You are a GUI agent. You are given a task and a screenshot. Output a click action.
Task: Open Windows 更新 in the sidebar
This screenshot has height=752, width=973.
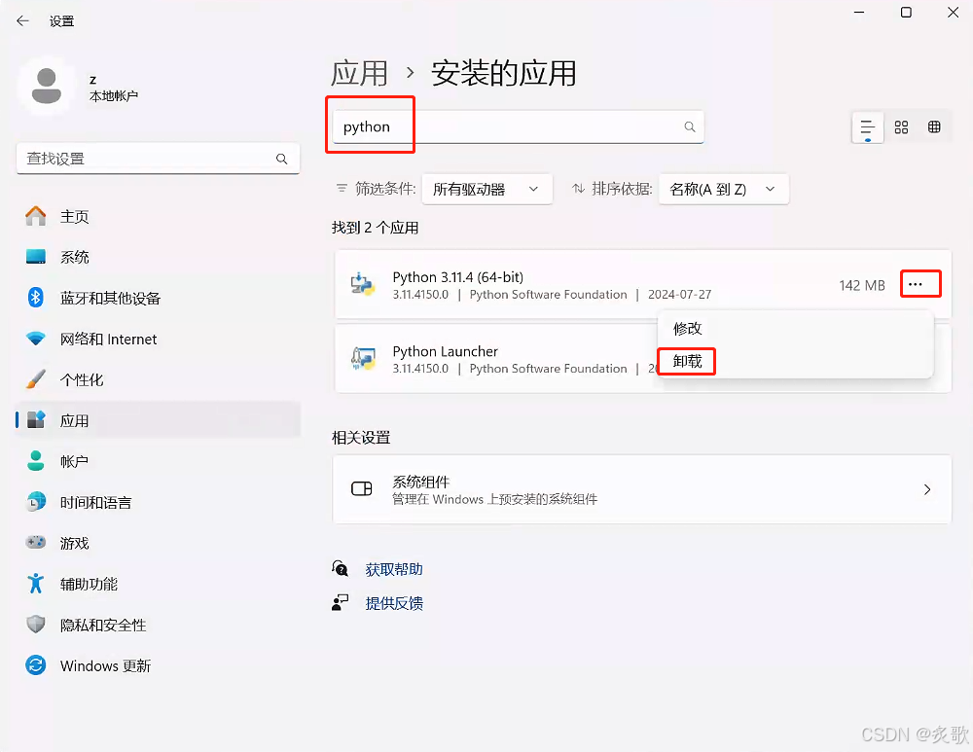point(159,665)
